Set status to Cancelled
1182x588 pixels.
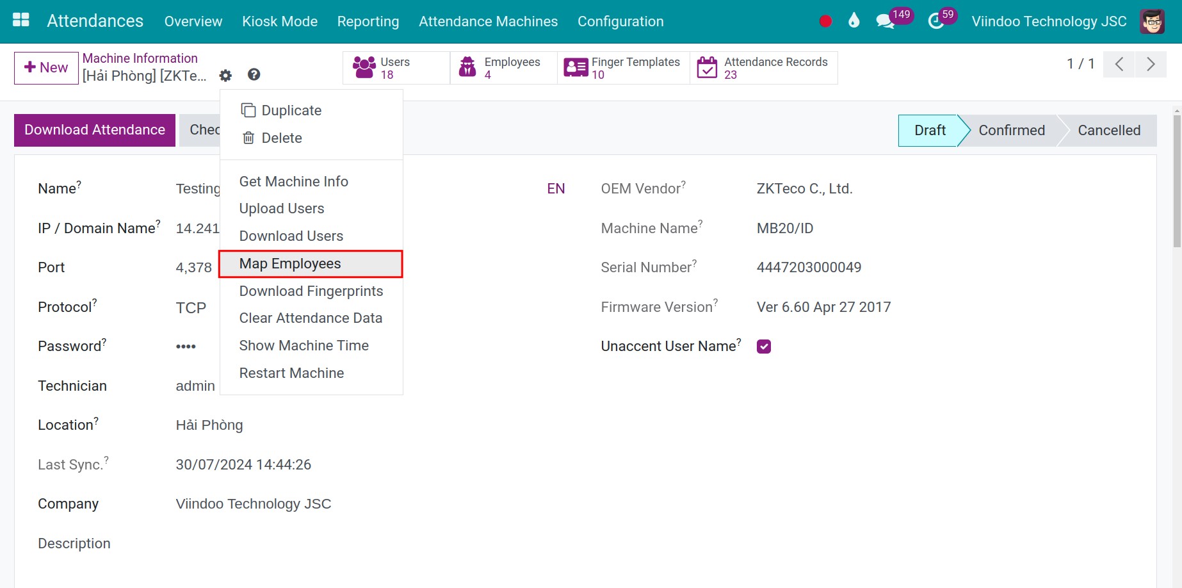pos(1108,131)
